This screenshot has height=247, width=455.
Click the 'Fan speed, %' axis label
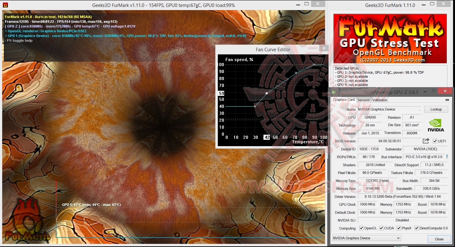point(239,59)
